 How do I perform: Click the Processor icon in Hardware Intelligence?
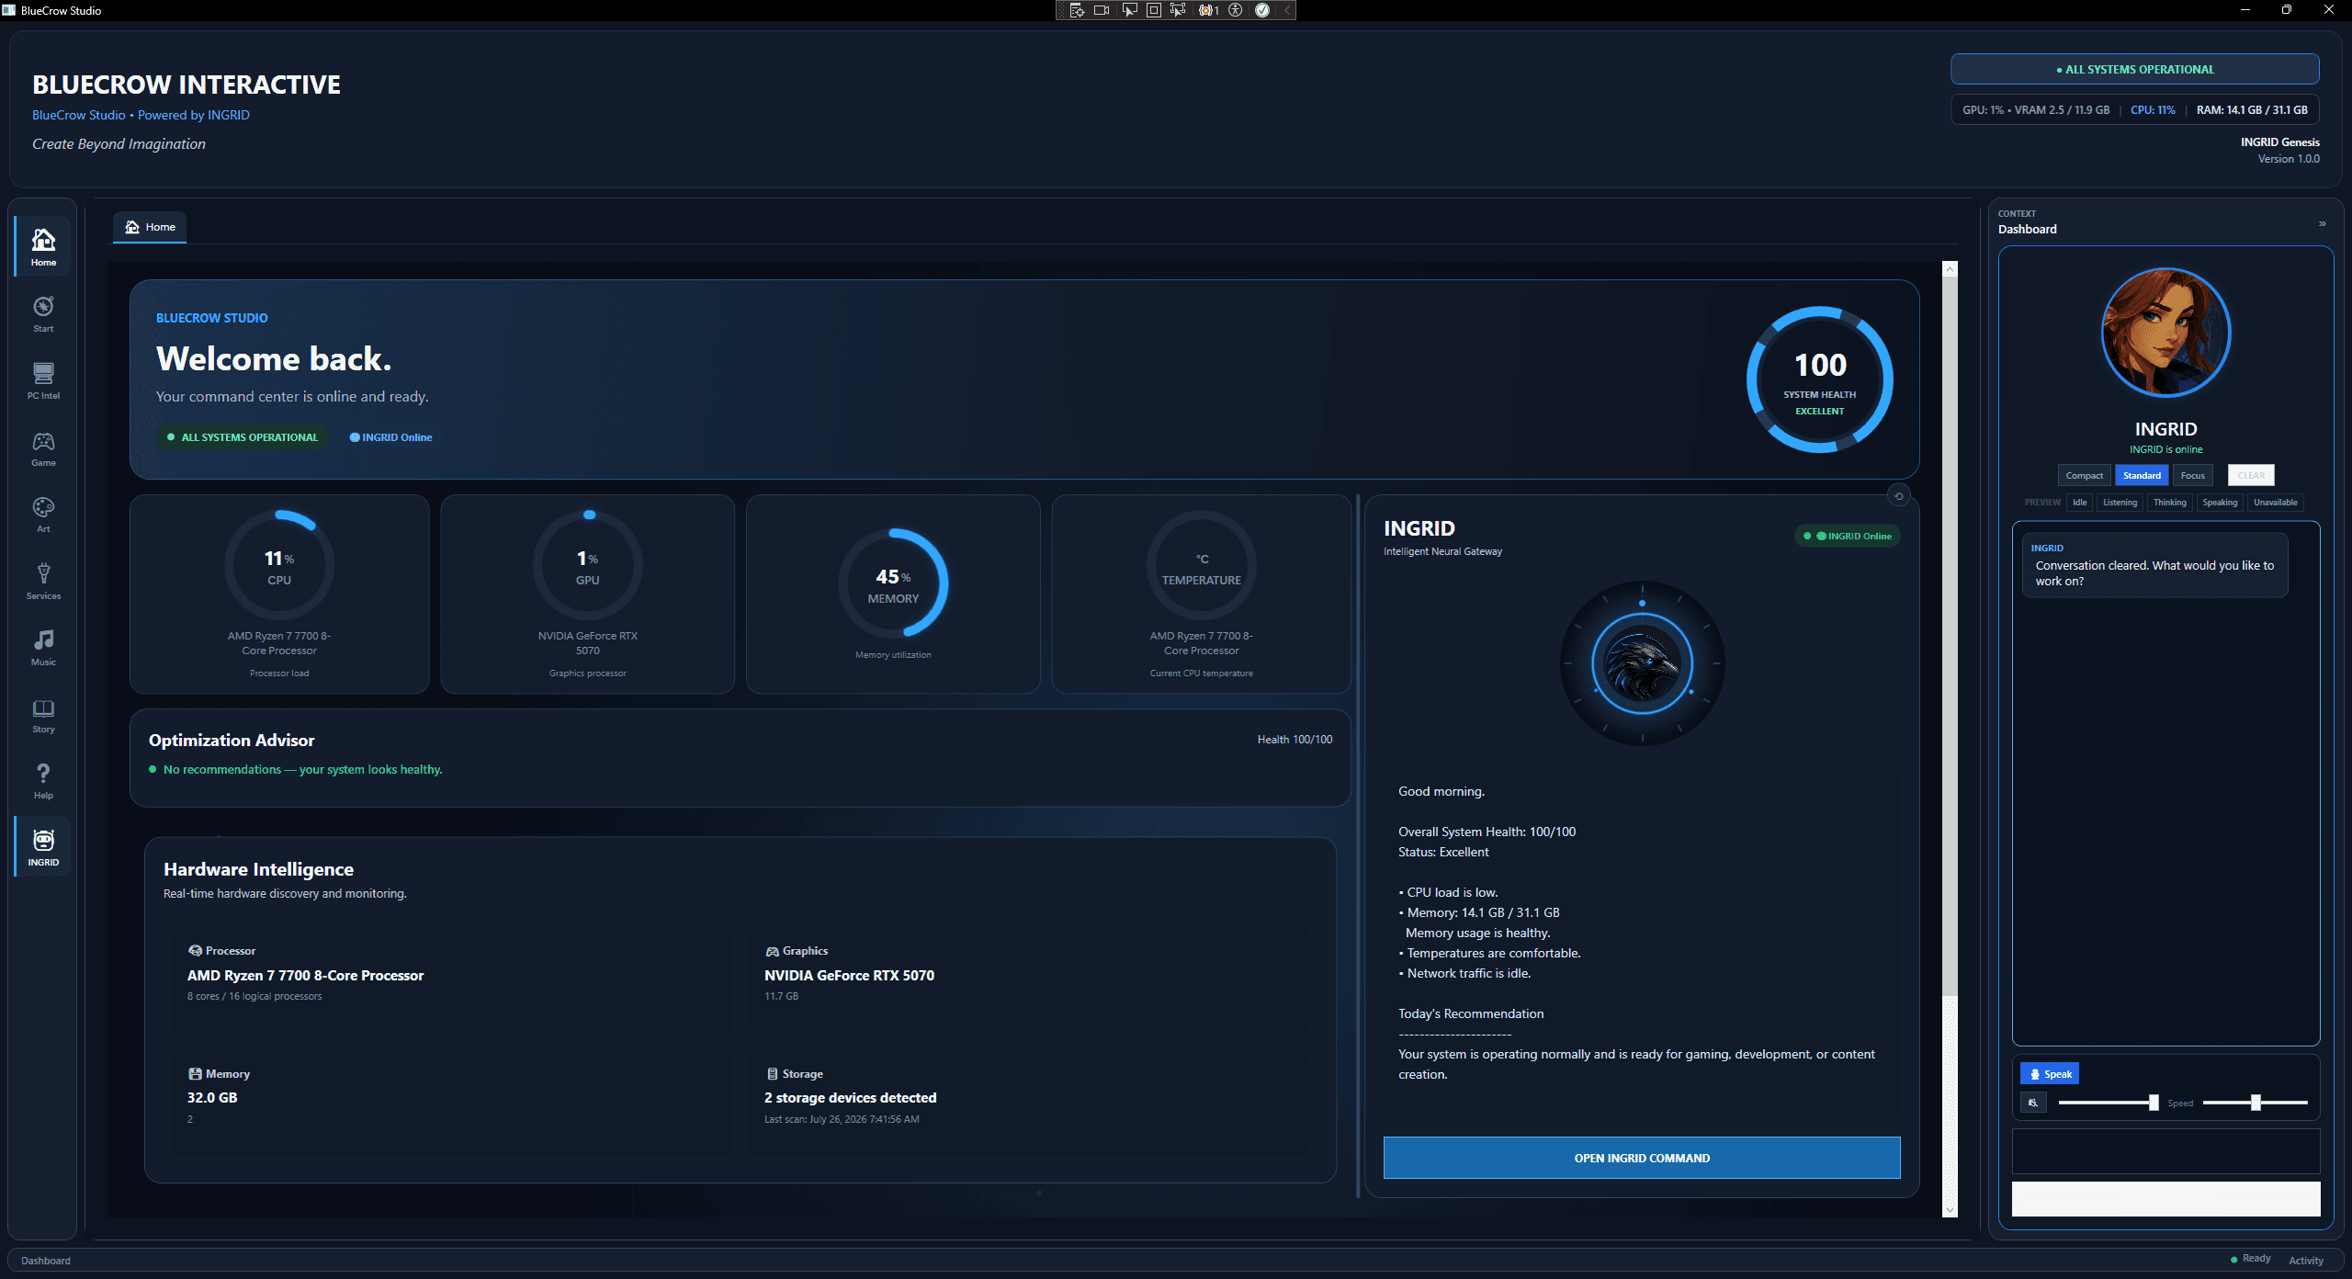click(x=195, y=951)
